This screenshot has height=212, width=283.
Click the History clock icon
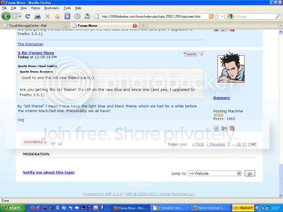77,16
